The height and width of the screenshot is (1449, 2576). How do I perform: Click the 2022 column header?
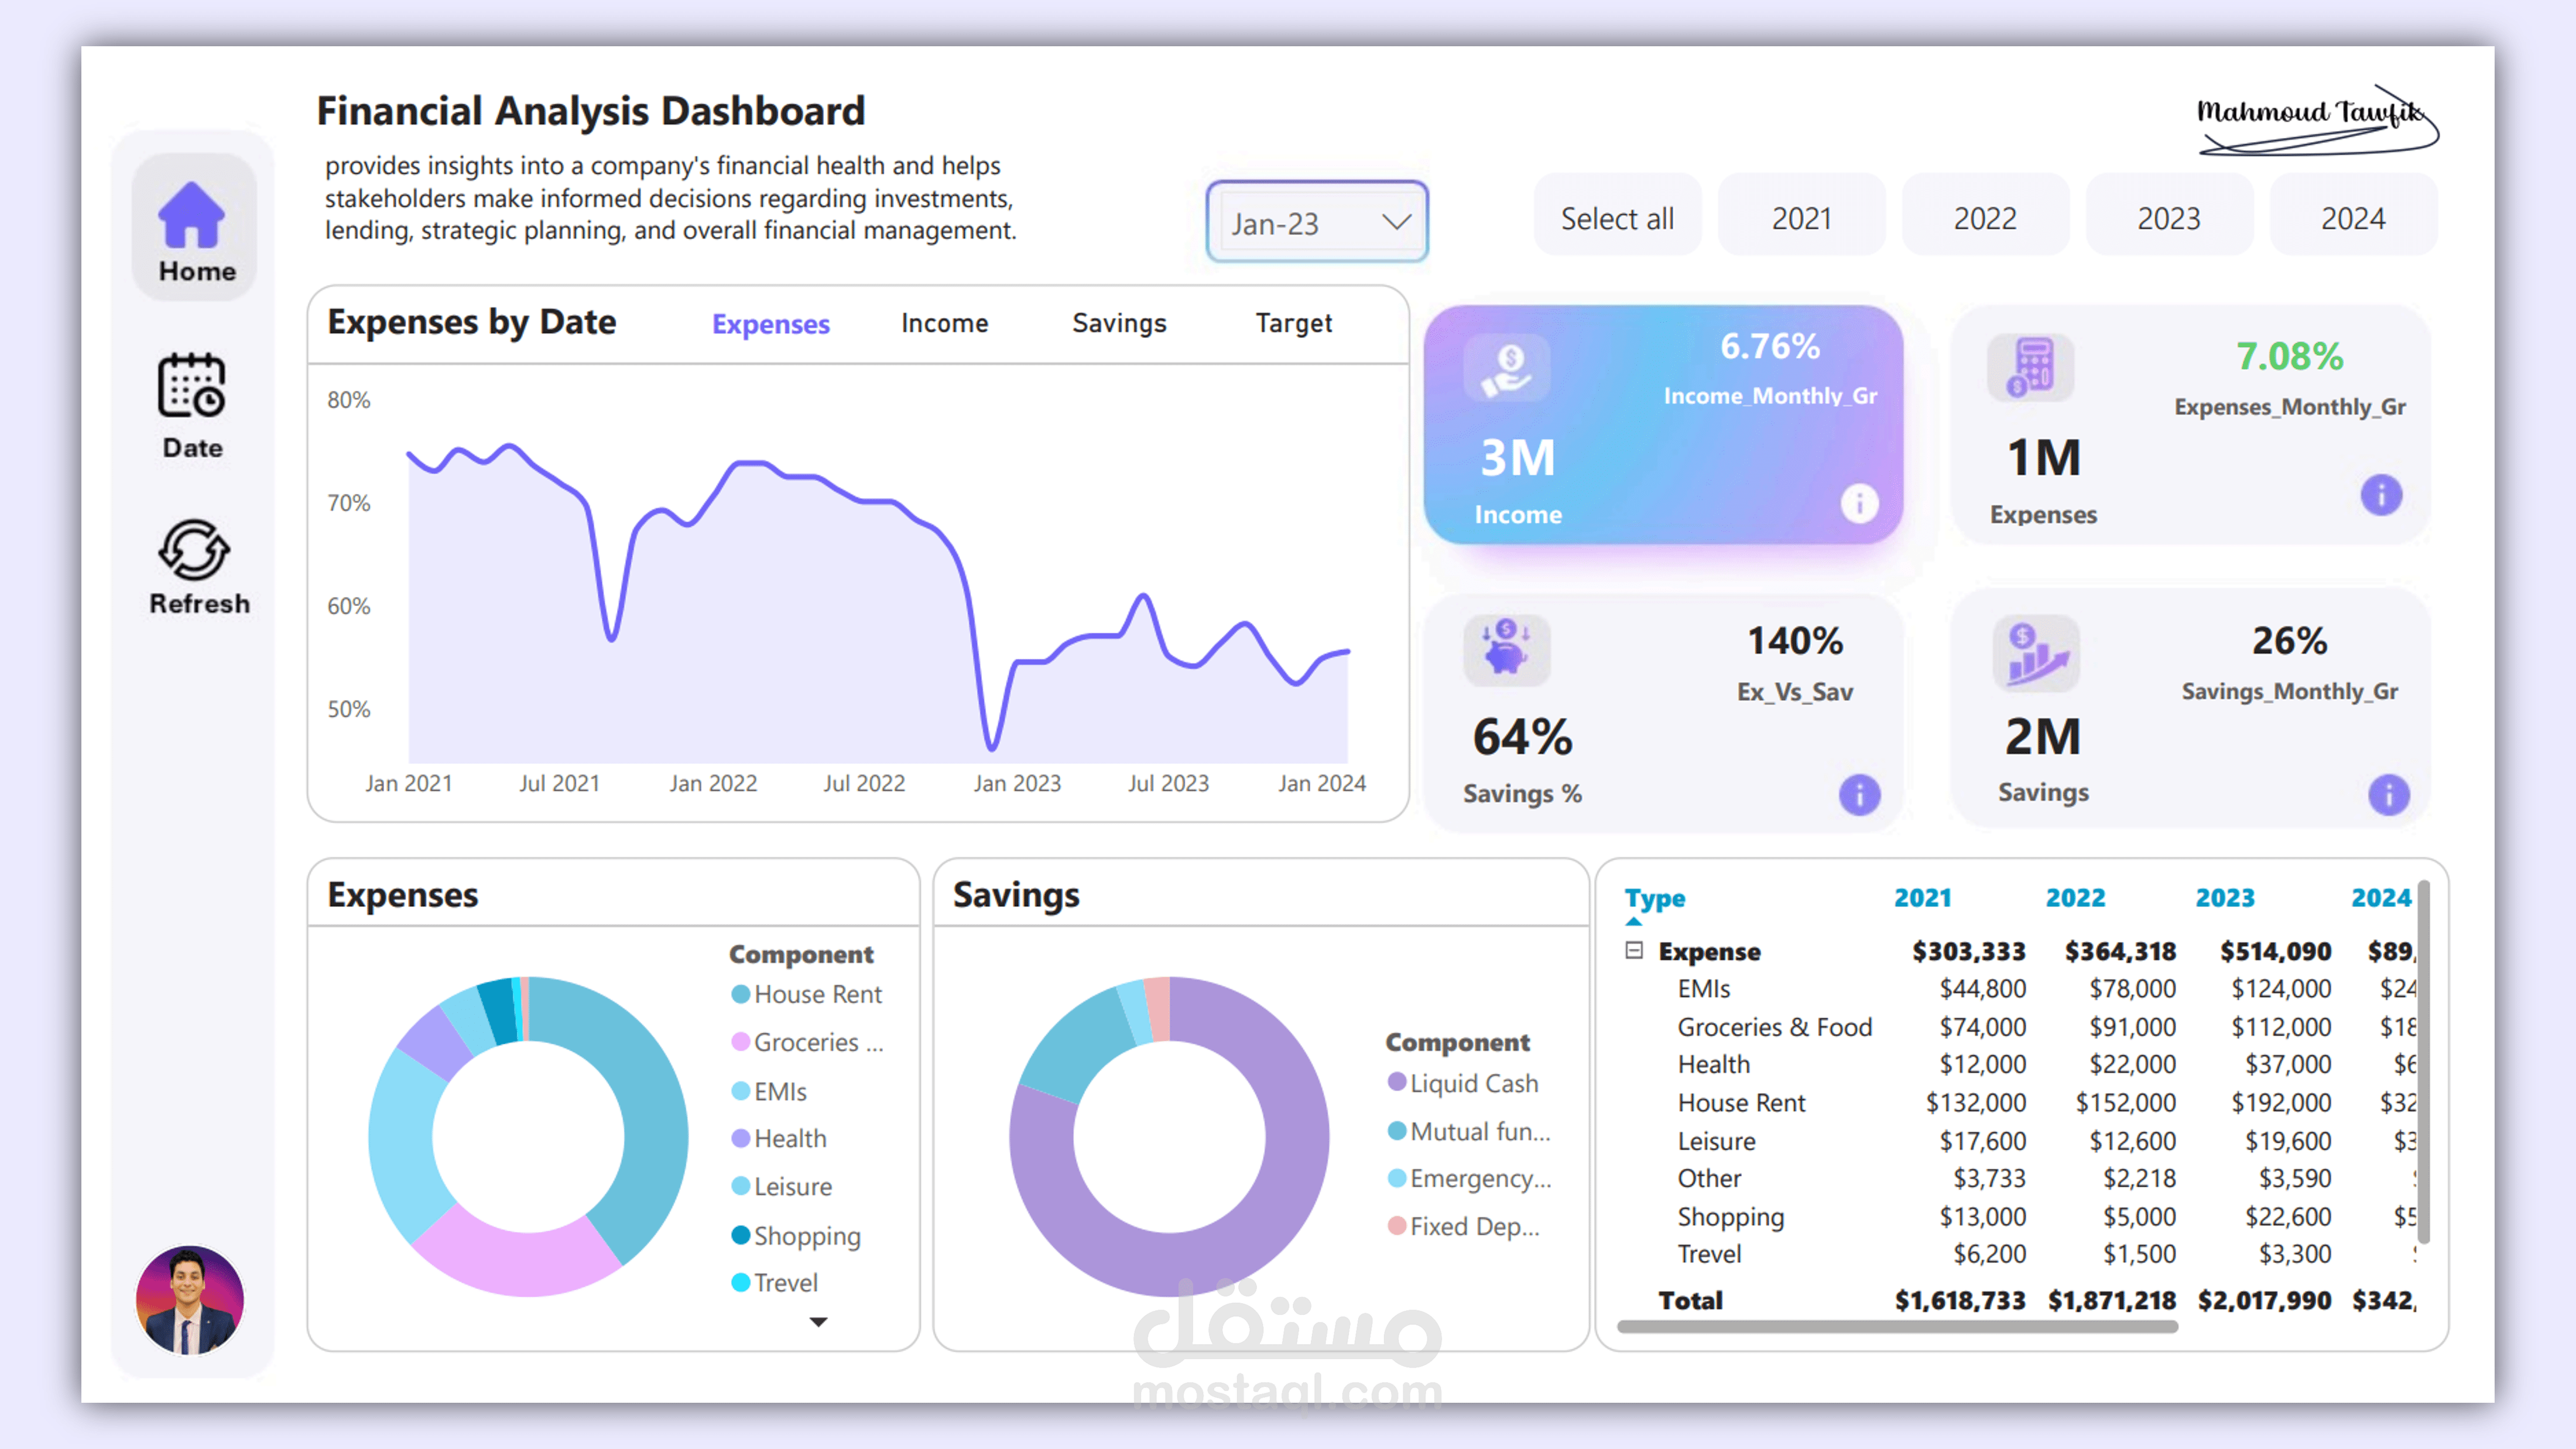click(2075, 898)
